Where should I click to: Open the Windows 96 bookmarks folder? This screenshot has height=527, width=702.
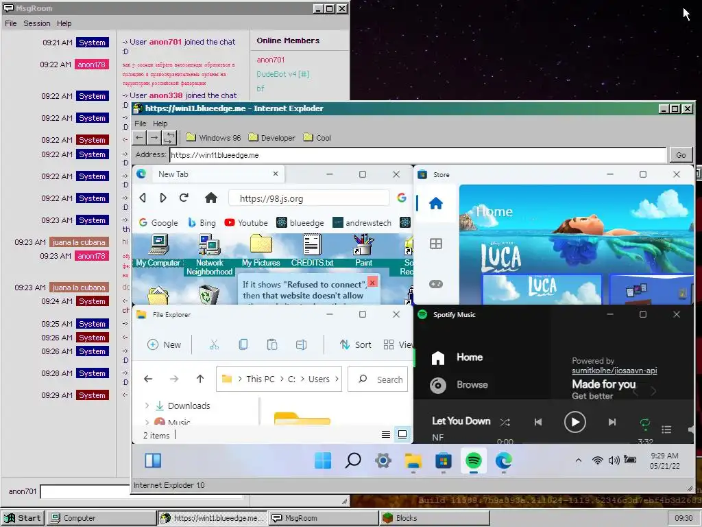point(214,137)
